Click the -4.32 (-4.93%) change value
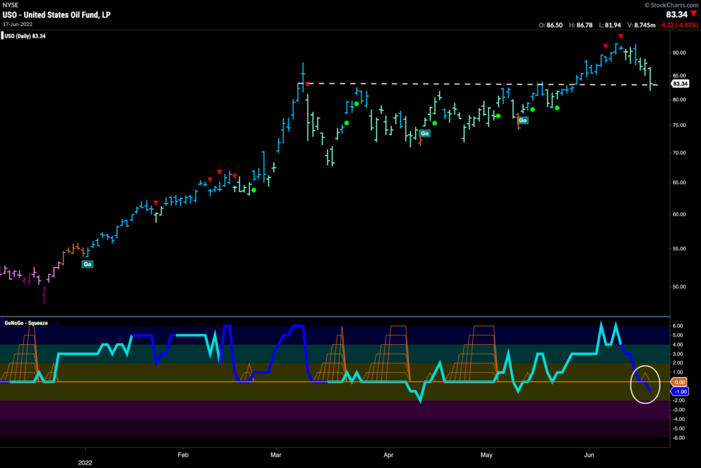701x468 pixels. click(678, 25)
